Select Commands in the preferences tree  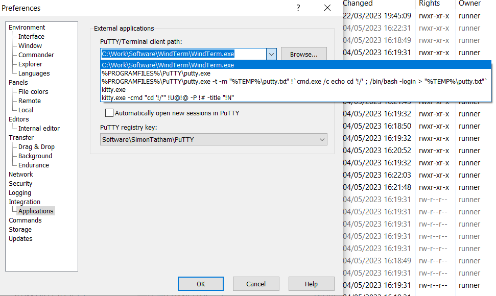click(x=25, y=220)
